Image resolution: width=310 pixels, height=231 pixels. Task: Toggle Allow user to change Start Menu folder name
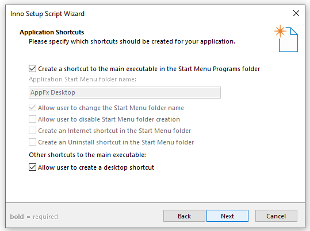[x=32, y=108]
